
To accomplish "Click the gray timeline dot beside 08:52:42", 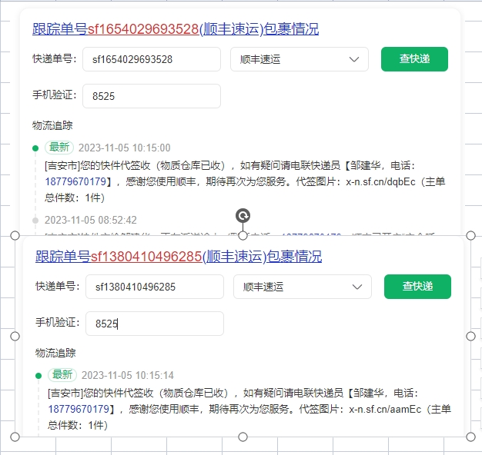I will (35, 221).
